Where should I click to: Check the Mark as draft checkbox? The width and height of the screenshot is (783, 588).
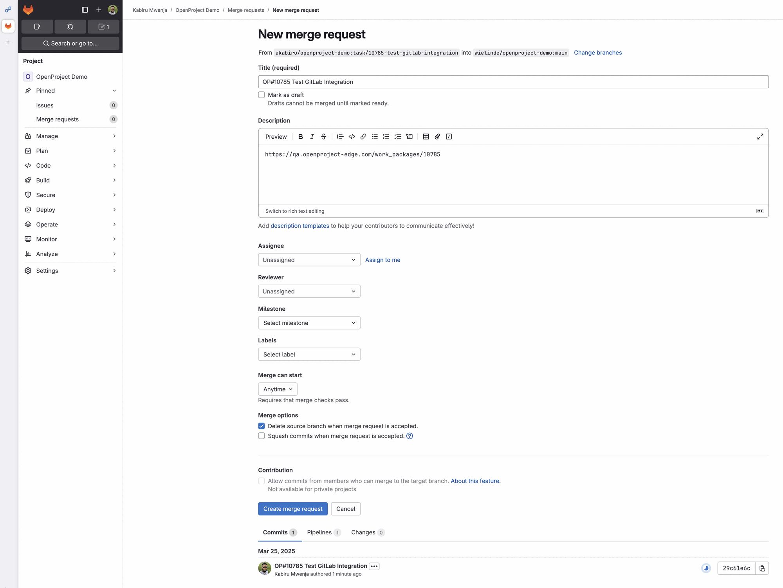pos(261,94)
